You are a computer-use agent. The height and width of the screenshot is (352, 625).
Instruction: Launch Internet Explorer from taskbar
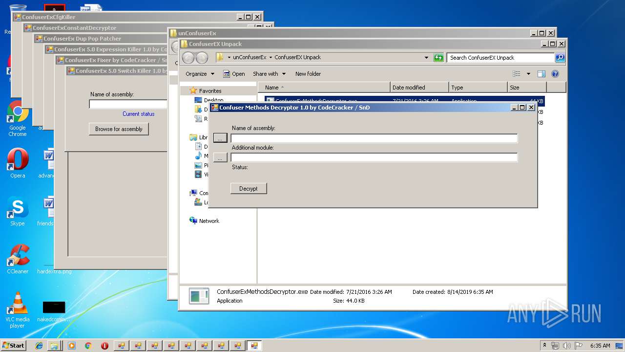pos(39,346)
